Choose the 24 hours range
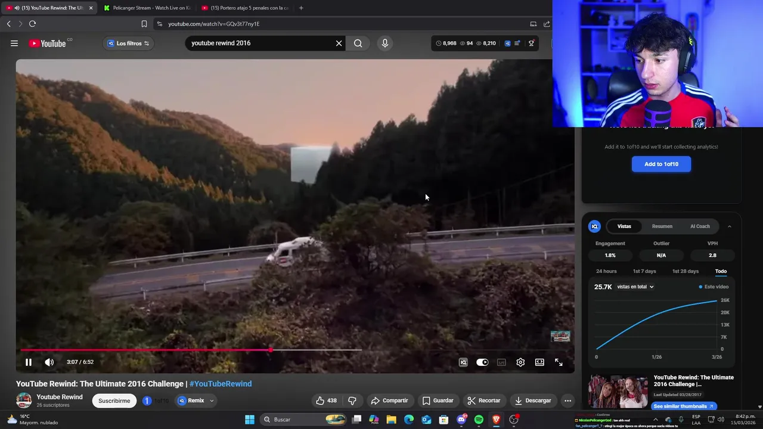Screen dimensions: 763x429 [x=606, y=271]
